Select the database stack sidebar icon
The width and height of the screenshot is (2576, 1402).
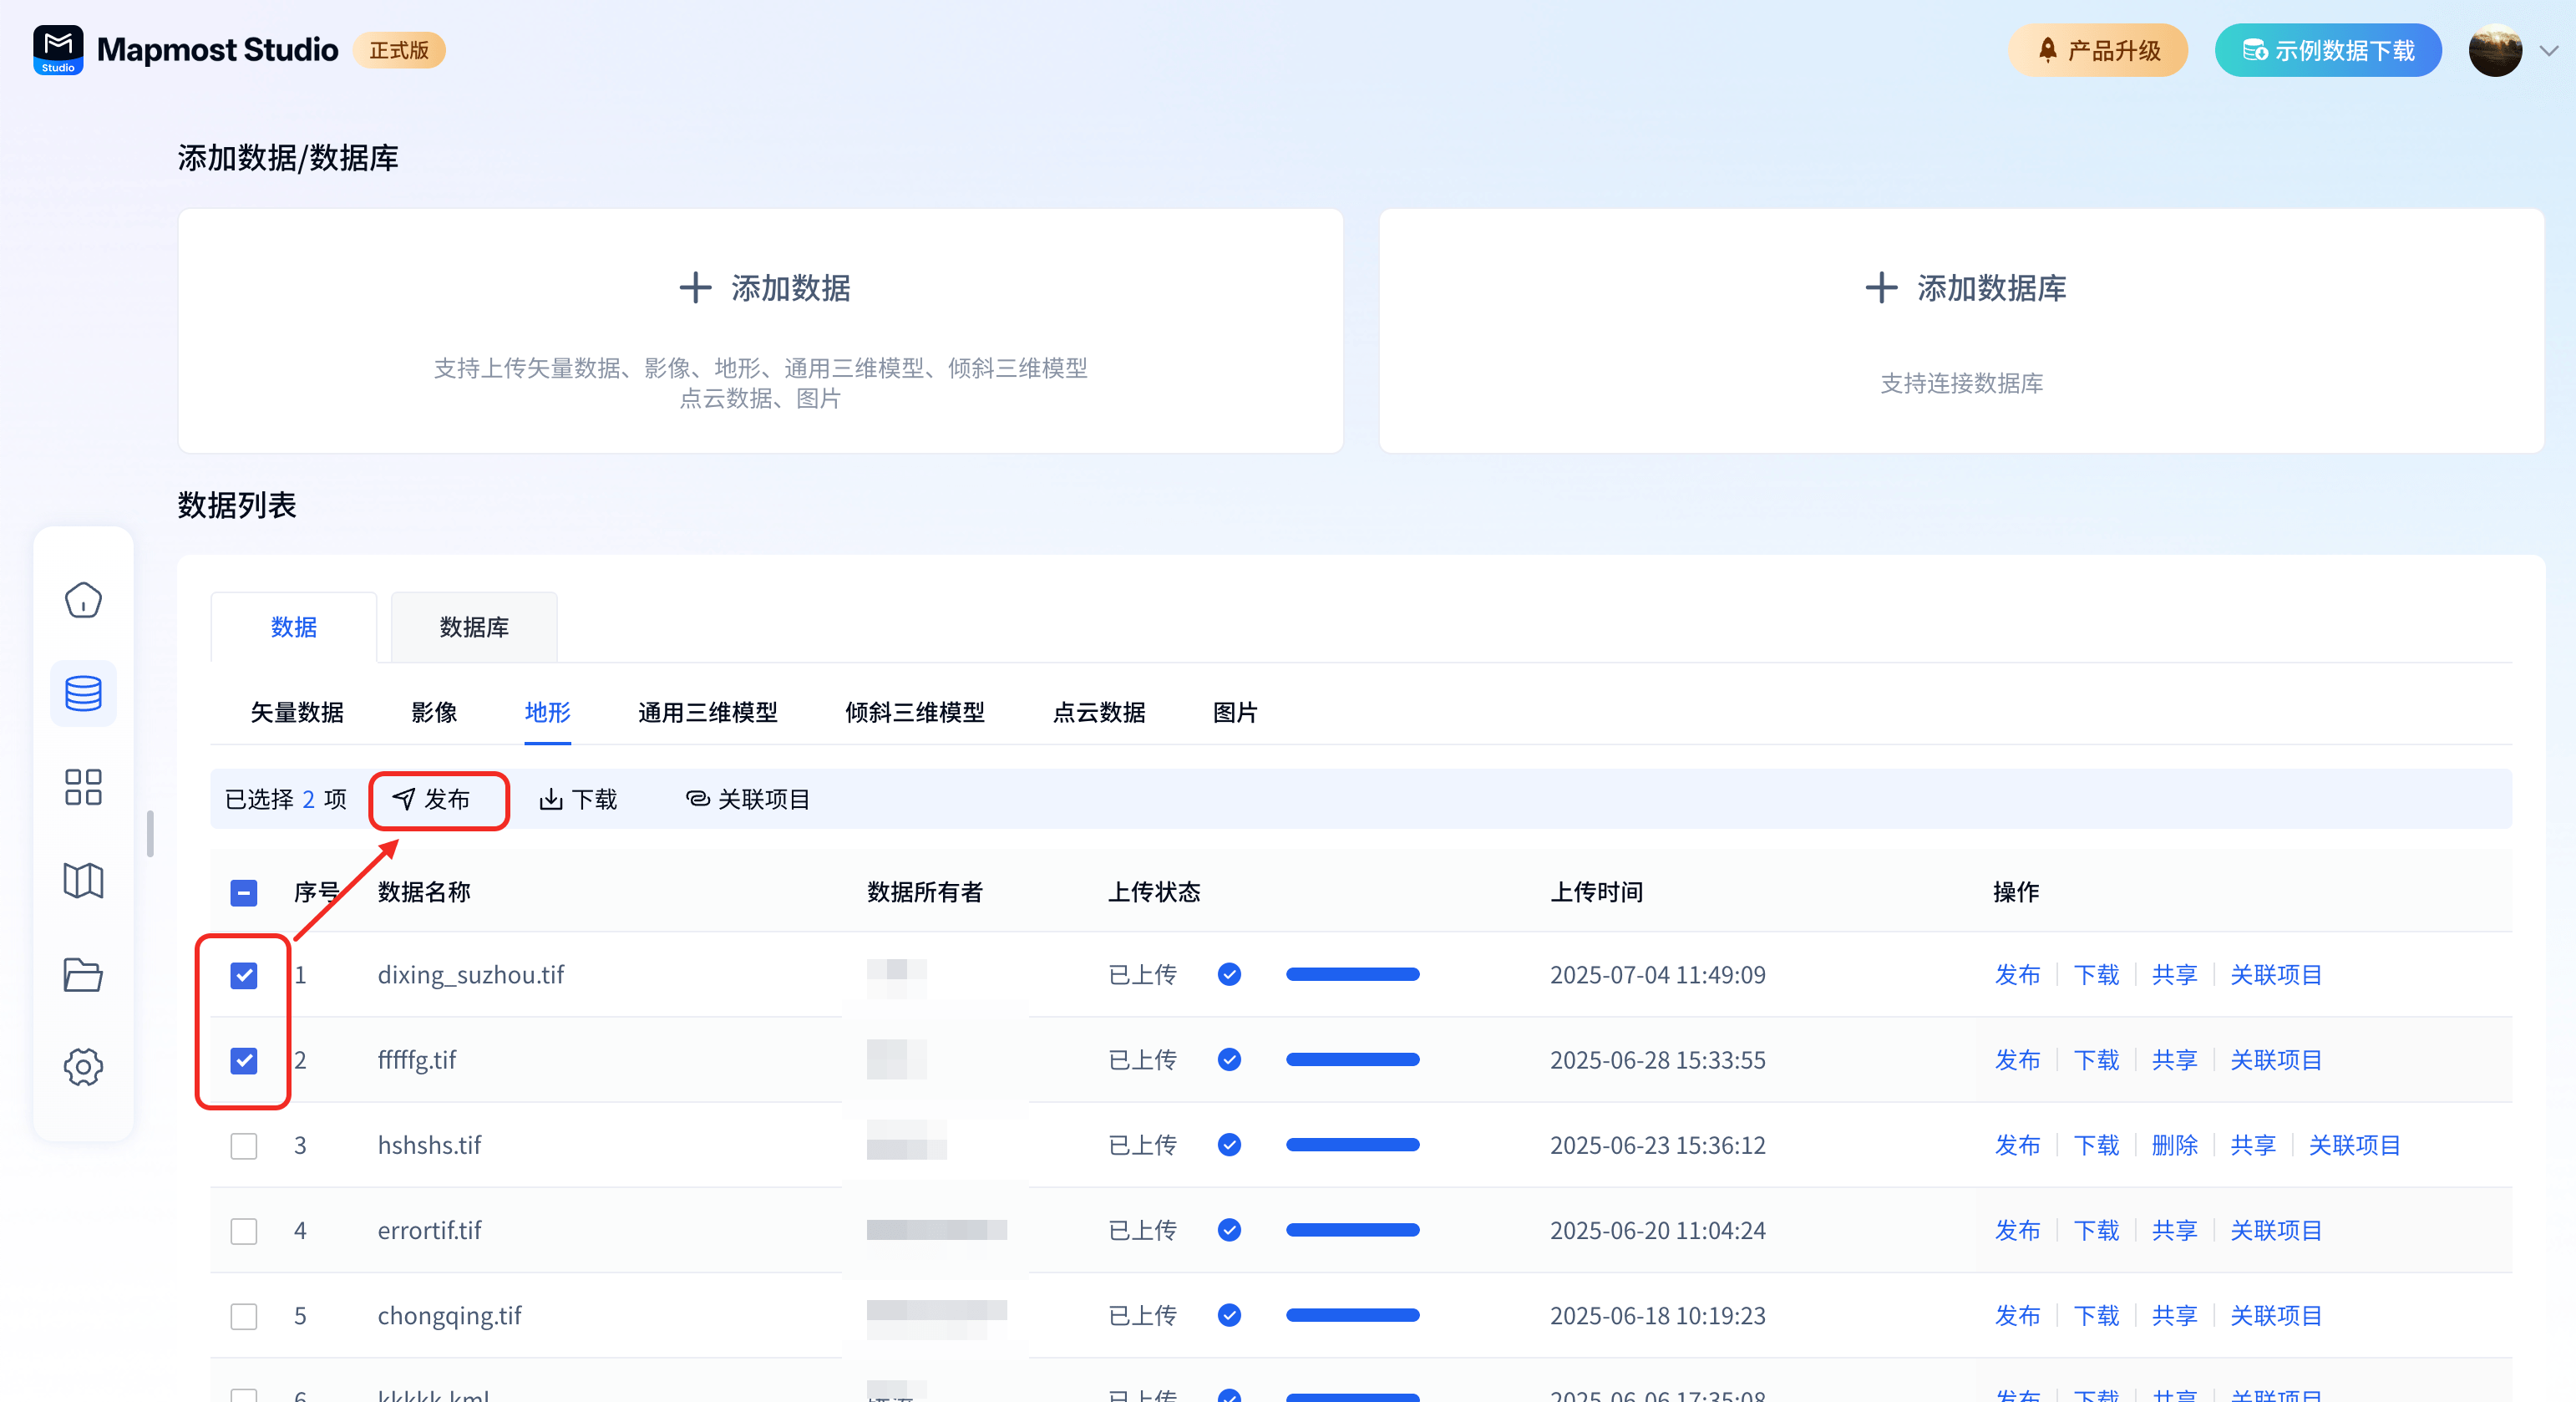click(83, 693)
